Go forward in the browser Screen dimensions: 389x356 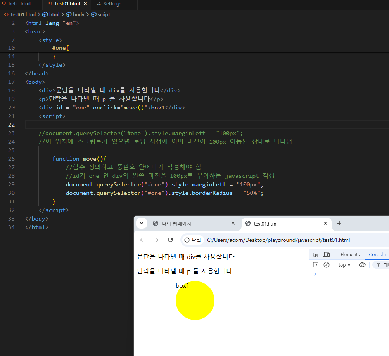coord(156,240)
